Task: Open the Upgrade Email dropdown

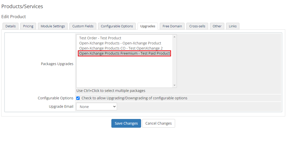Action: (x=97, y=107)
